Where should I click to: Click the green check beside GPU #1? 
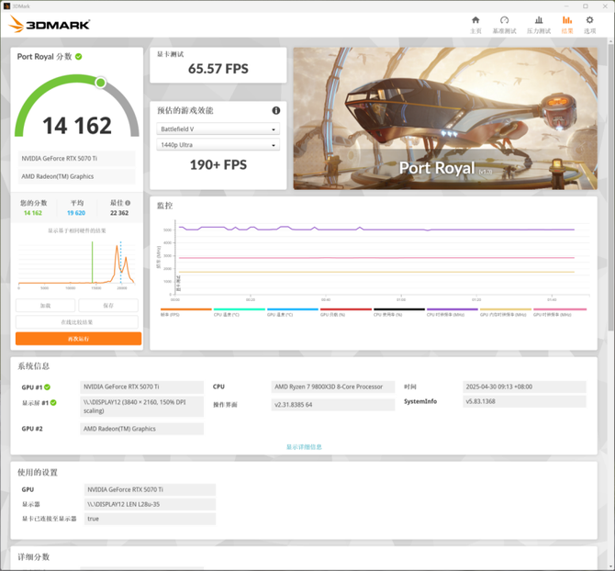[47, 387]
